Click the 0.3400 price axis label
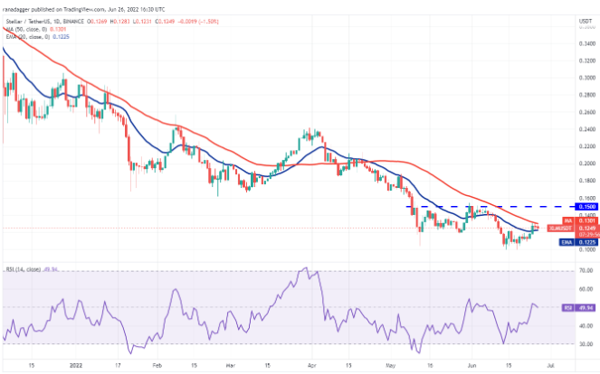The width and height of the screenshot is (600, 374). (587, 43)
